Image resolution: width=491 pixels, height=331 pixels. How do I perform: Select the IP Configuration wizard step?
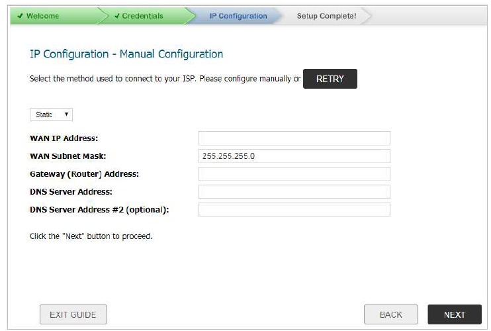pyautogui.click(x=238, y=17)
